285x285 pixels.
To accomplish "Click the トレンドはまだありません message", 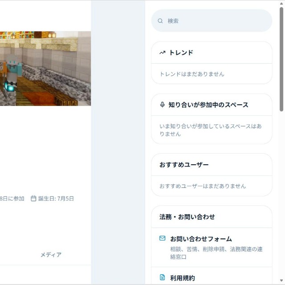I will tap(192, 74).
